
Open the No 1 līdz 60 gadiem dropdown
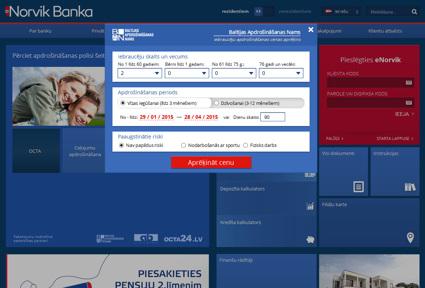click(140, 73)
